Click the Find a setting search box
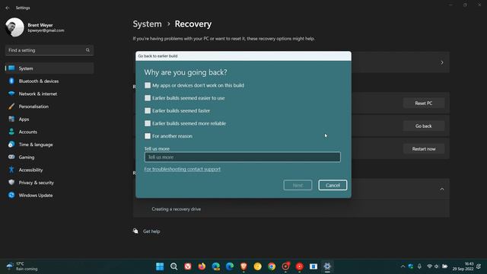Screen dimensions: 487x274 click(49, 50)
